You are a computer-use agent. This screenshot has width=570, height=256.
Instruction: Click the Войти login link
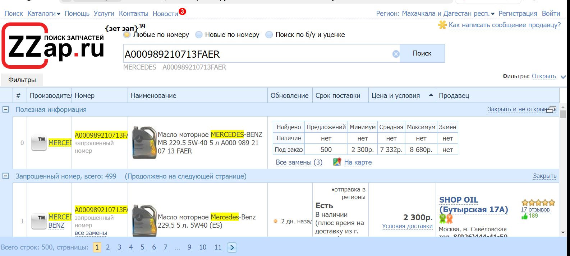551,14
